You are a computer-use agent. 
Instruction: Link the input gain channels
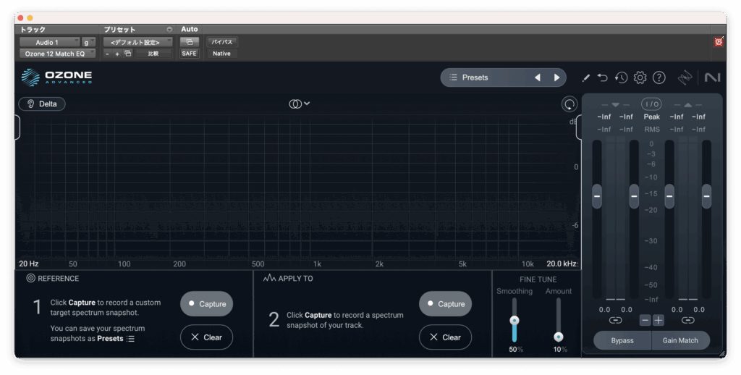[x=615, y=319]
